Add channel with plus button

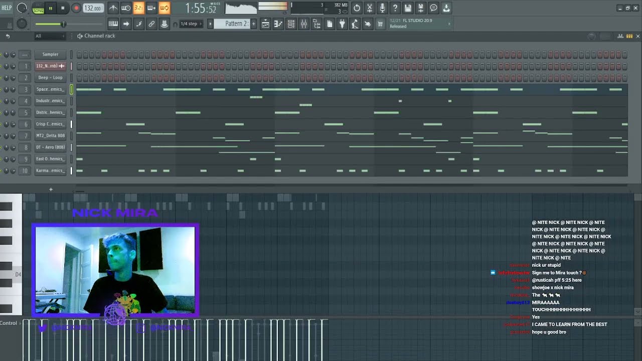(x=51, y=190)
